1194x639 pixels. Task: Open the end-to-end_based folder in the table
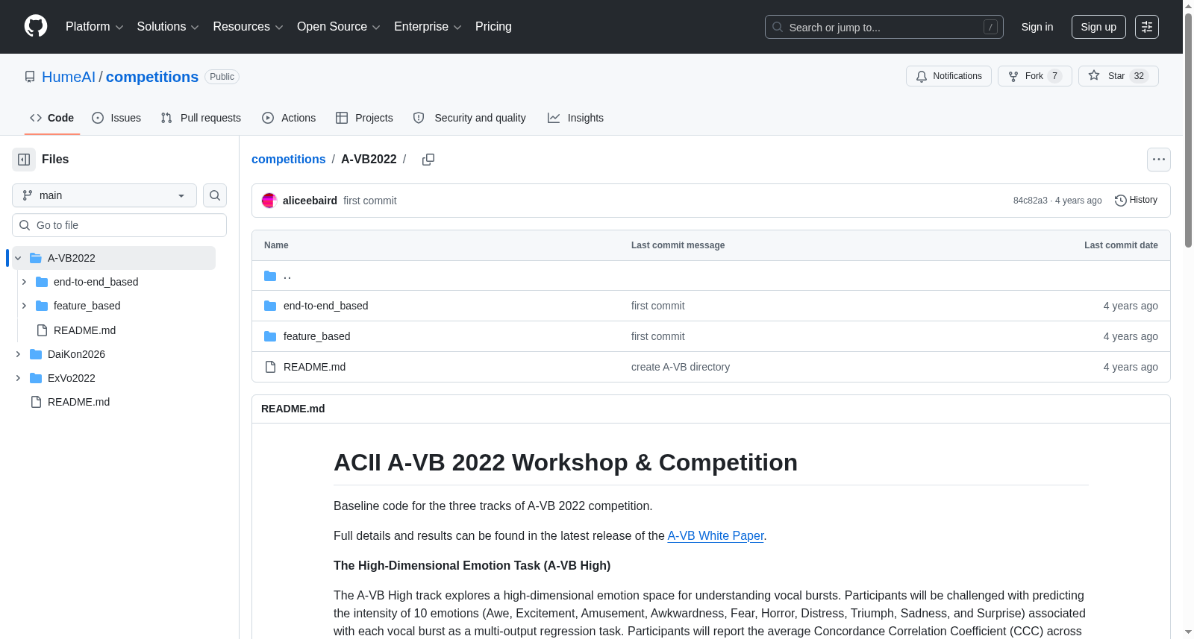tap(325, 306)
